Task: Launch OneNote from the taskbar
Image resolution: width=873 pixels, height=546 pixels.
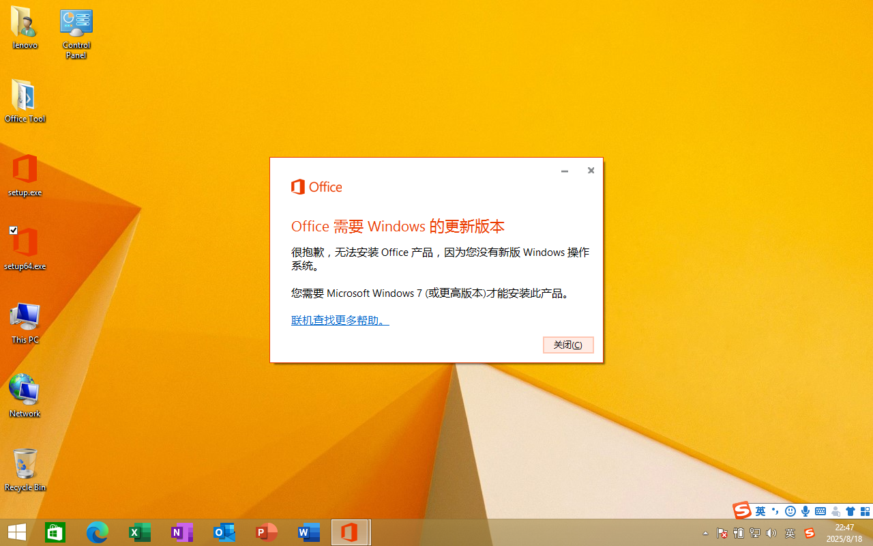Action: [182, 532]
